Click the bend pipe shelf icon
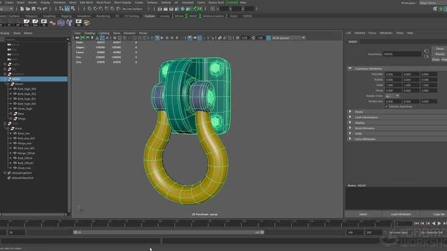447x251 pixels. [x=70, y=23]
